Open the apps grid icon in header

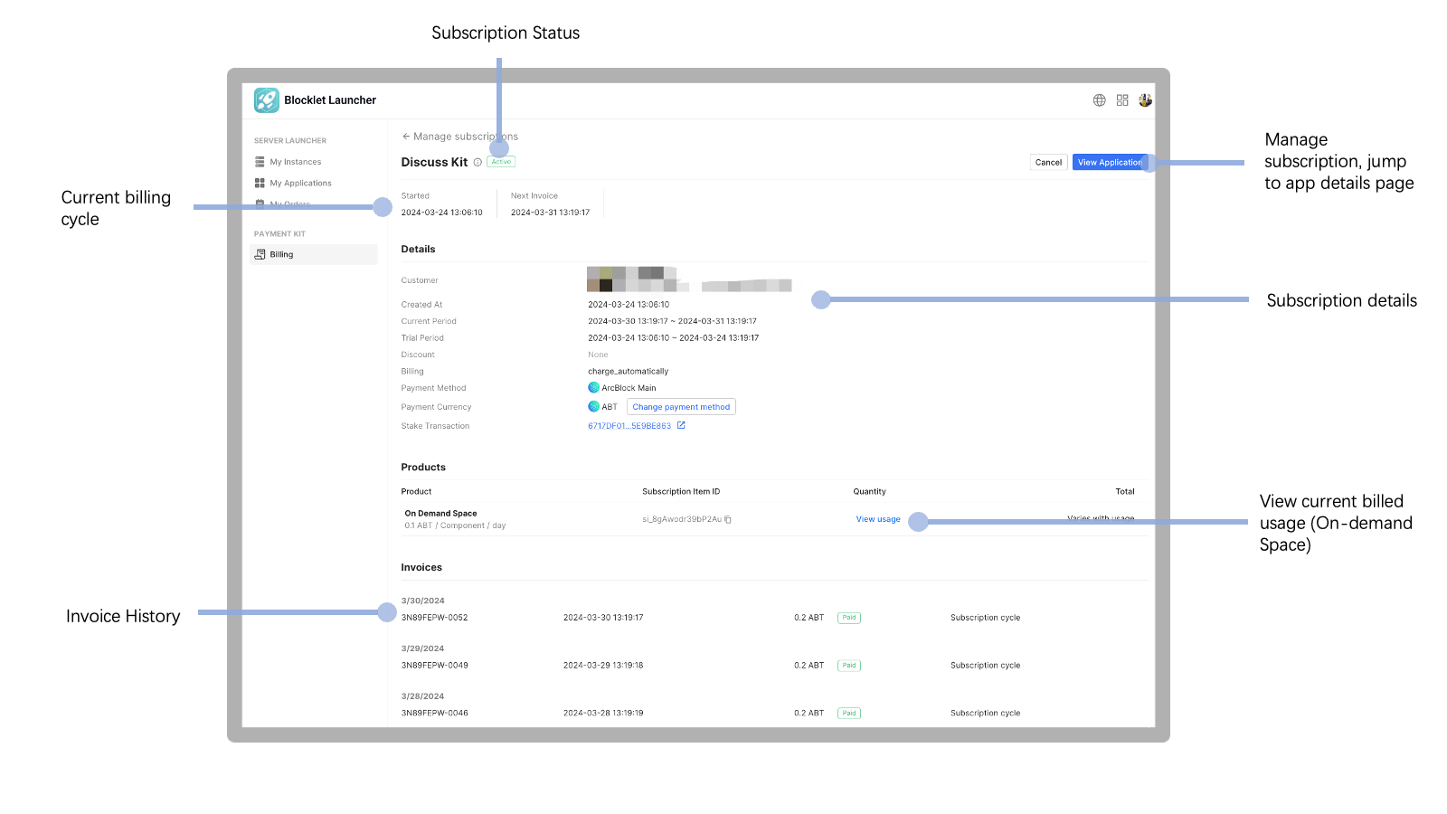1122,100
